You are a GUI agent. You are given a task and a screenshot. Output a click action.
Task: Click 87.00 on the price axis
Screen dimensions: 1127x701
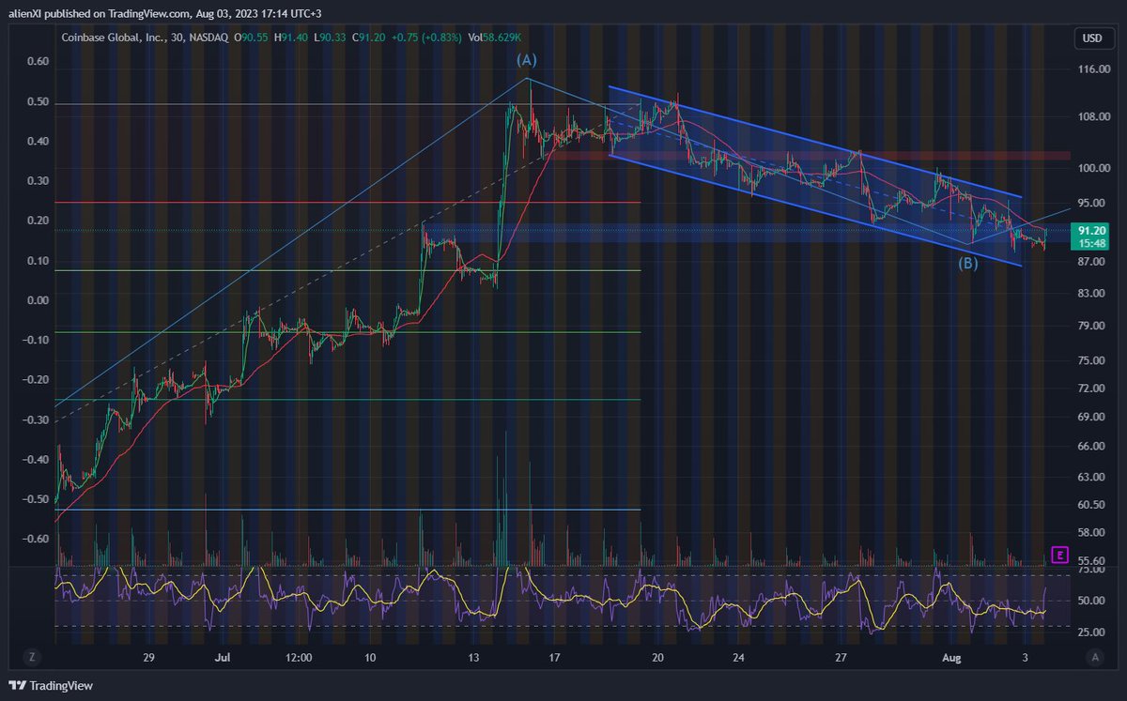coord(1091,261)
